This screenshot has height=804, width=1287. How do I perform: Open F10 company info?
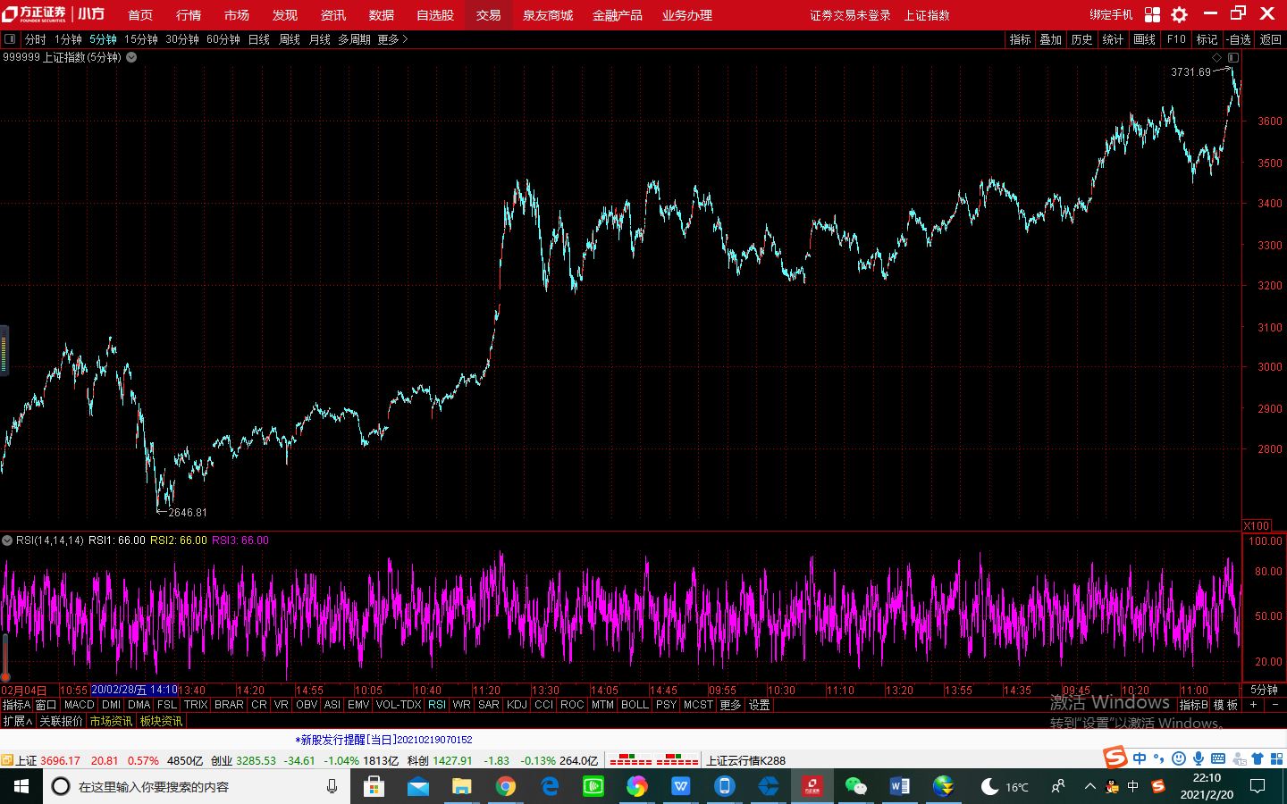tap(1176, 39)
